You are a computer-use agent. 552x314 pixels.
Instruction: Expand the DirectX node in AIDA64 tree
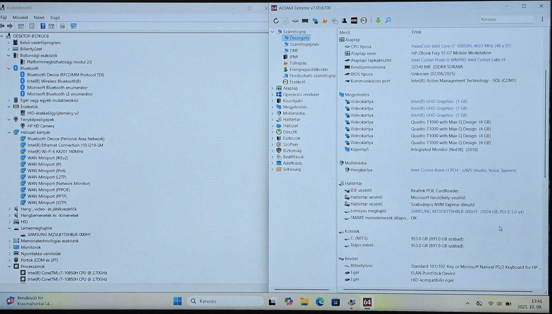[x=272, y=132]
